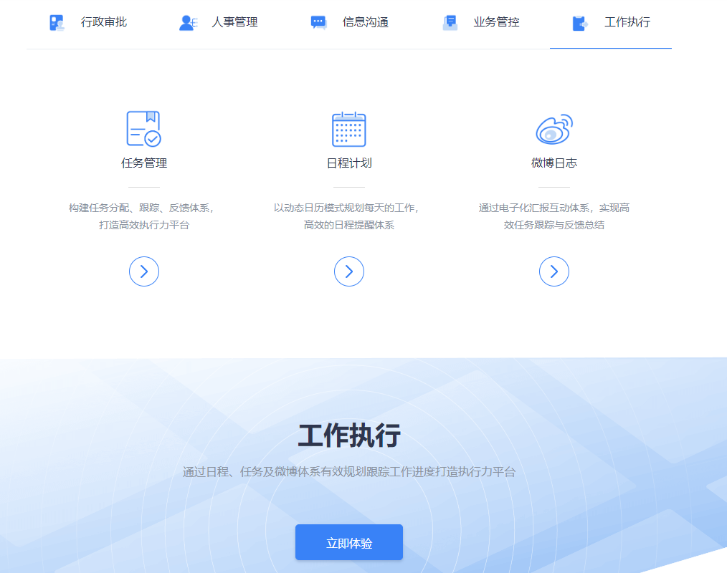The width and height of the screenshot is (727, 573).
Task: Click the 任务管理 document icon
Action: tap(144, 129)
